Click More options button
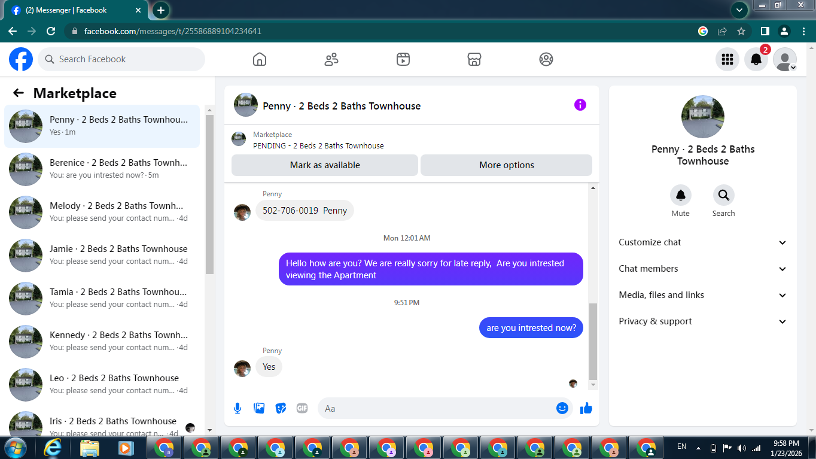The width and height of the screenshot is (816, 459). point(507,165)
